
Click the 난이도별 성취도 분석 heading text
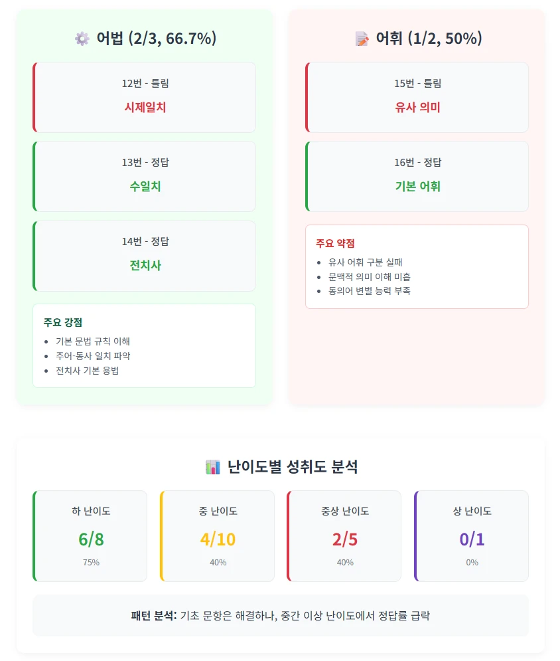click(293, 466)
